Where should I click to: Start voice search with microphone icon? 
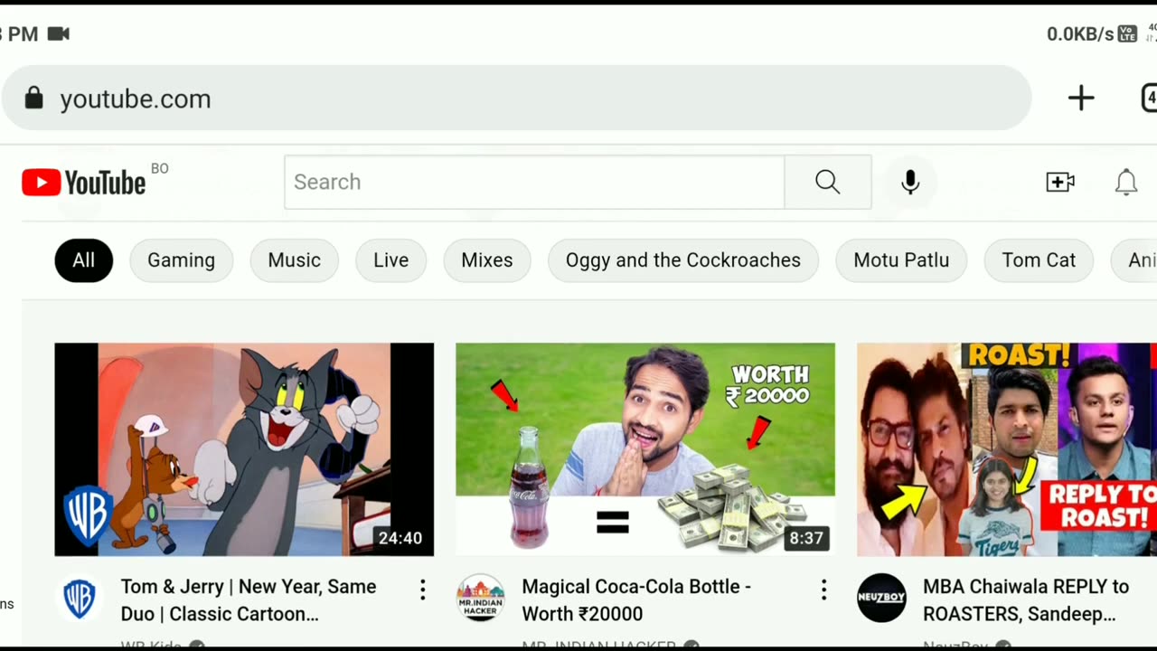coord(910,182)
